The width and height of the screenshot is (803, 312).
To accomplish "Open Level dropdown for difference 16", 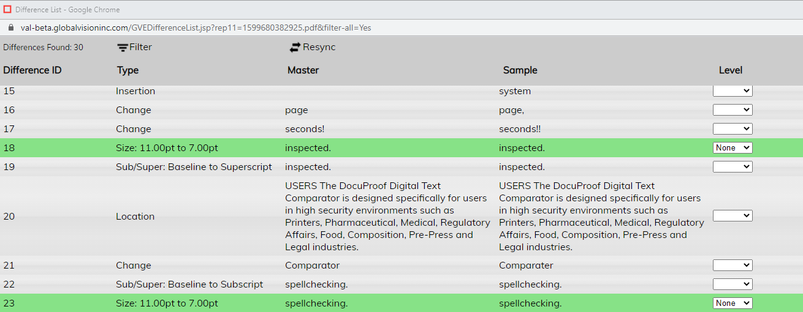I will coord(732,110).
